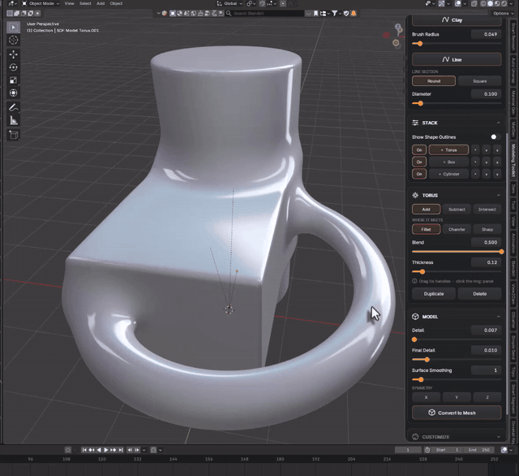Select the 3D Cursor tool
Viewport: 519px width, 476px height.
coord(13,40)
